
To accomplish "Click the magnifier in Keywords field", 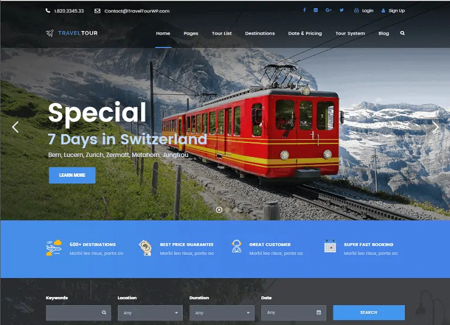I will pos(104,312).
